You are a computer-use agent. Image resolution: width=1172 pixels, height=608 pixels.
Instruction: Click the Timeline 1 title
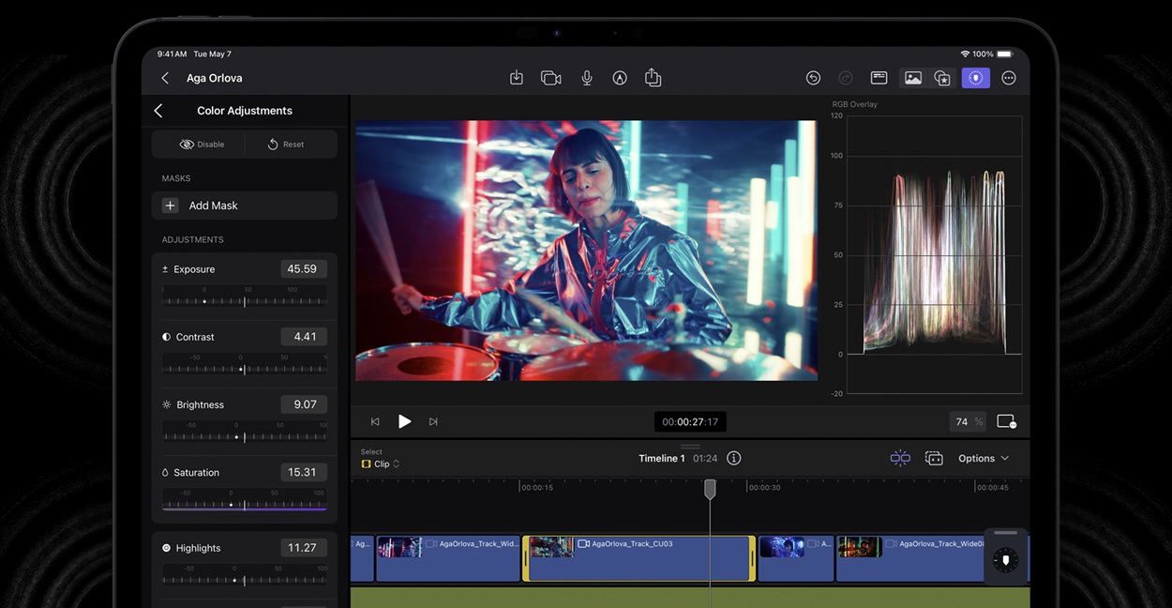pos(662,459)
